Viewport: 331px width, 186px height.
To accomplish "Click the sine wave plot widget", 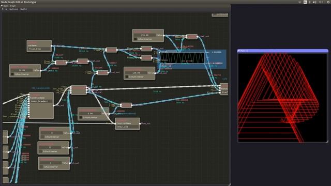I will pos(182,58).
